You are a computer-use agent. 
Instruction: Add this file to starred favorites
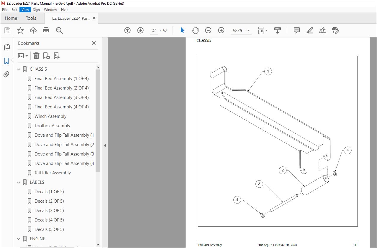[20, 30]
